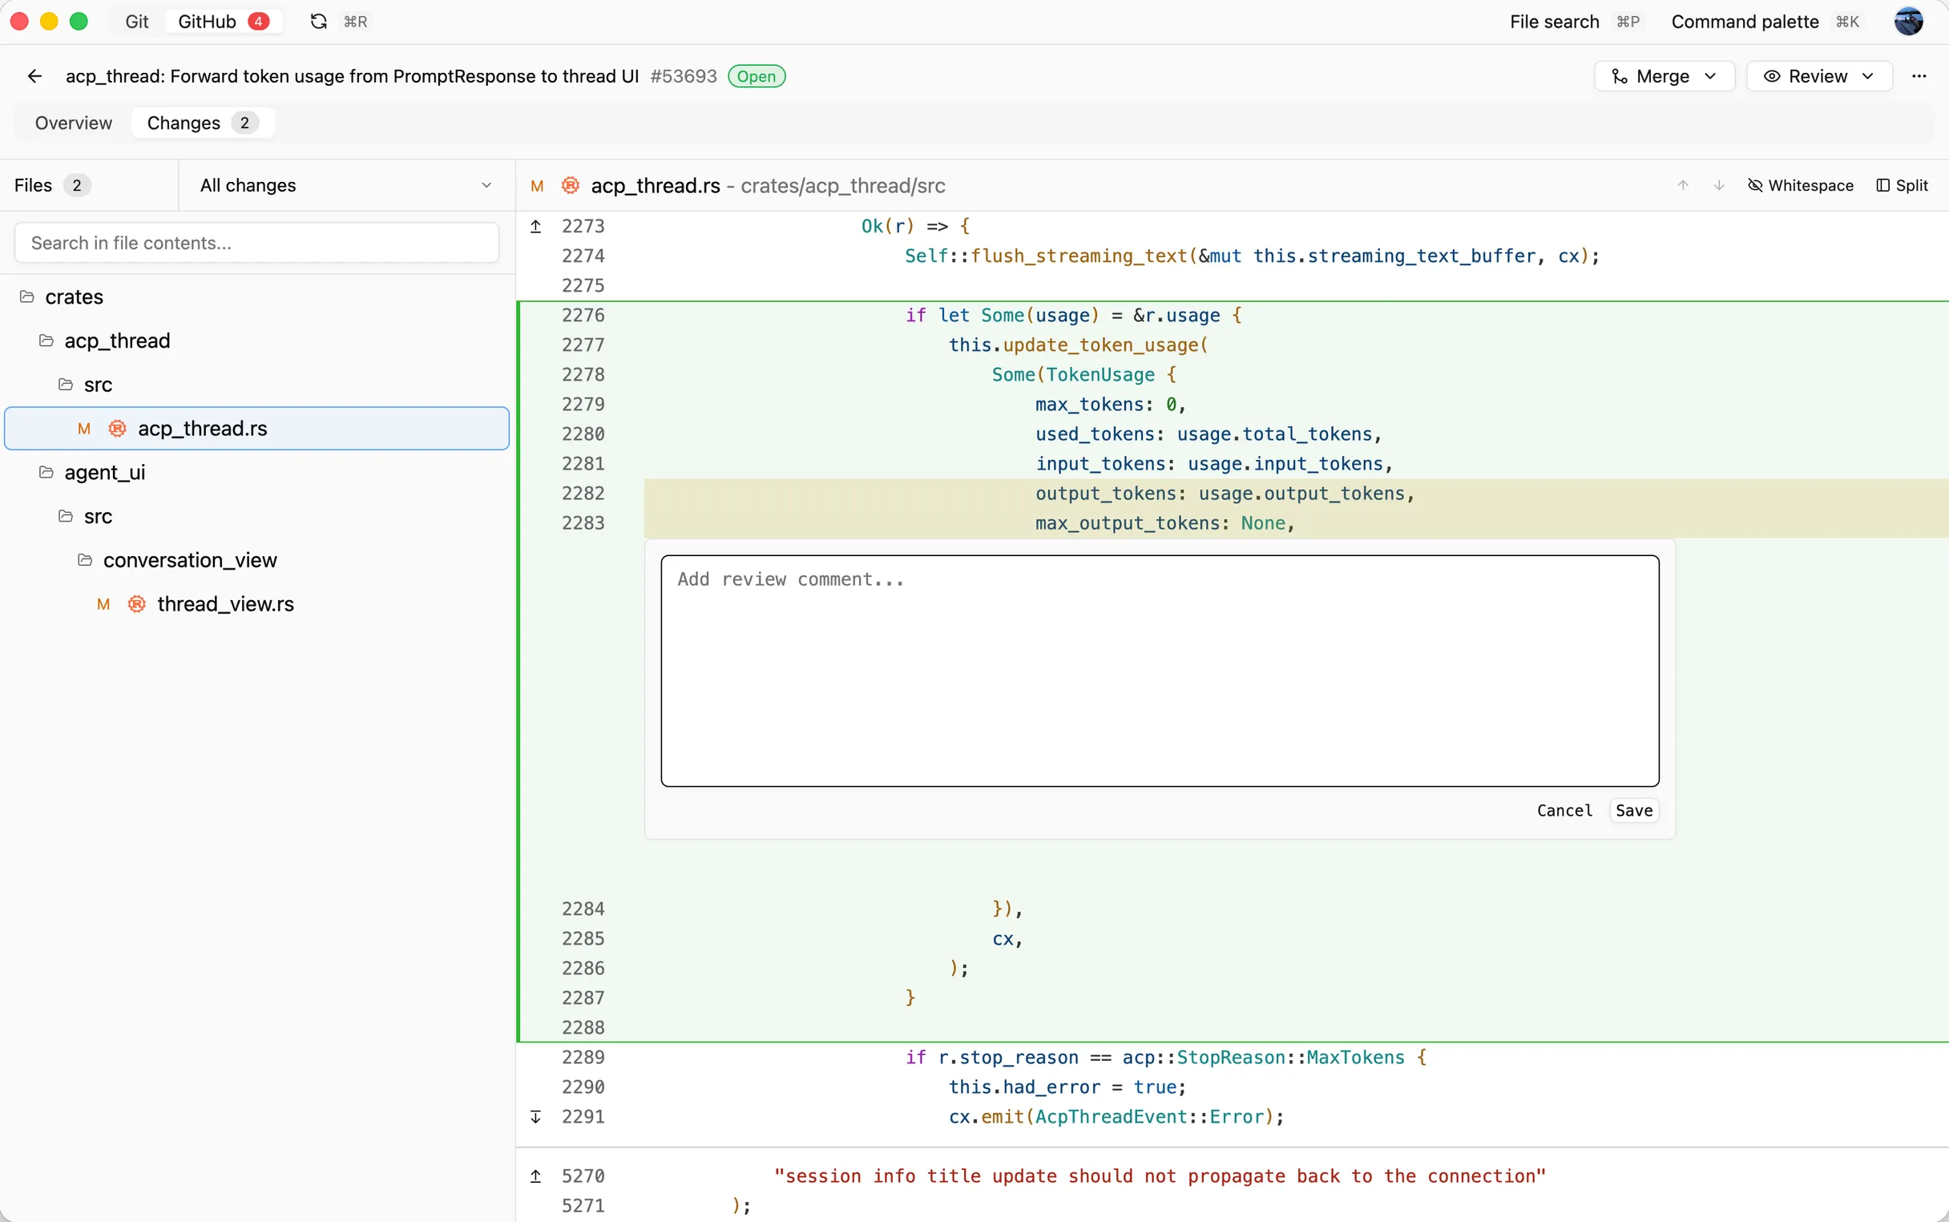Enable Split diff view
This screenshot has height=1222, width=1949.
[1903, 185]
